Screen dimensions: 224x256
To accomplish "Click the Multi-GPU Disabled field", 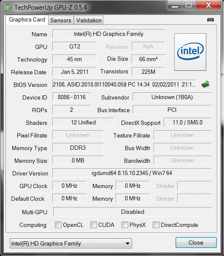I will pyautogui.click(x=132, y=212).
